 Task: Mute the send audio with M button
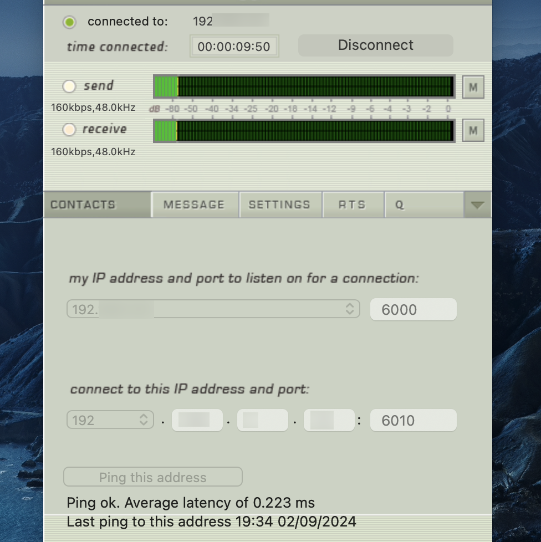(x=473, y=87)
